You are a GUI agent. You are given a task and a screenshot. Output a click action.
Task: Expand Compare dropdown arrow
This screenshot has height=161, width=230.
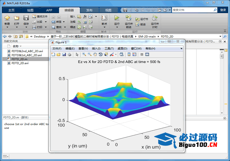46,22
